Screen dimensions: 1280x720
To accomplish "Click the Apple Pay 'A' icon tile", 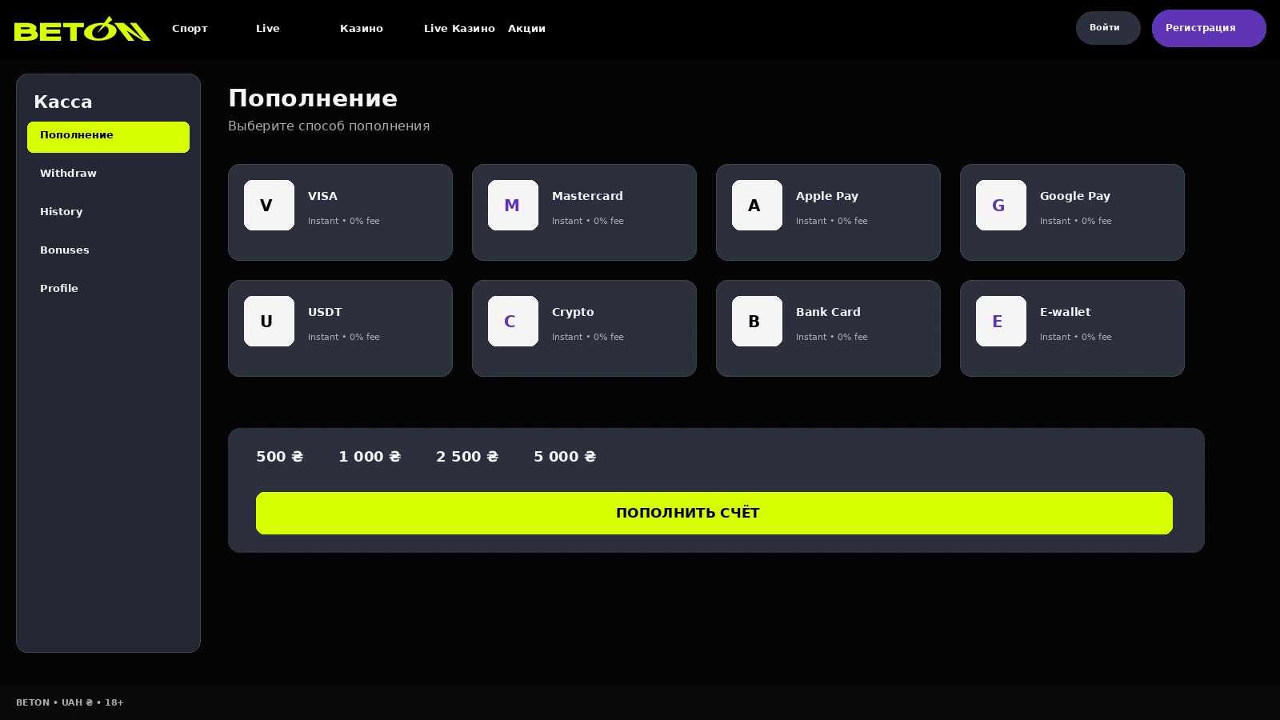I will point(757,205).
